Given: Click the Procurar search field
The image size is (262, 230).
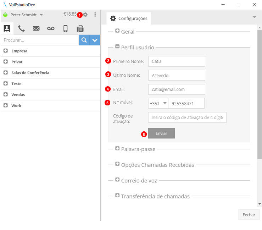Looking at the screenshot, I should [40, 40].
